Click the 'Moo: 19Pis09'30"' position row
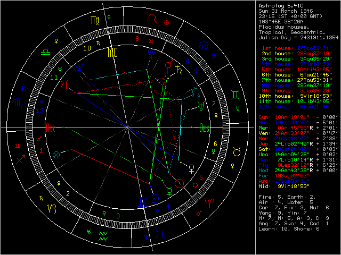Screen dimensions: 341x255 click(298, 123)
